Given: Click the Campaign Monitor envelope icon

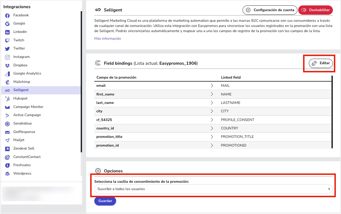Looking at the screenshot, I should [x=8, y=107].
